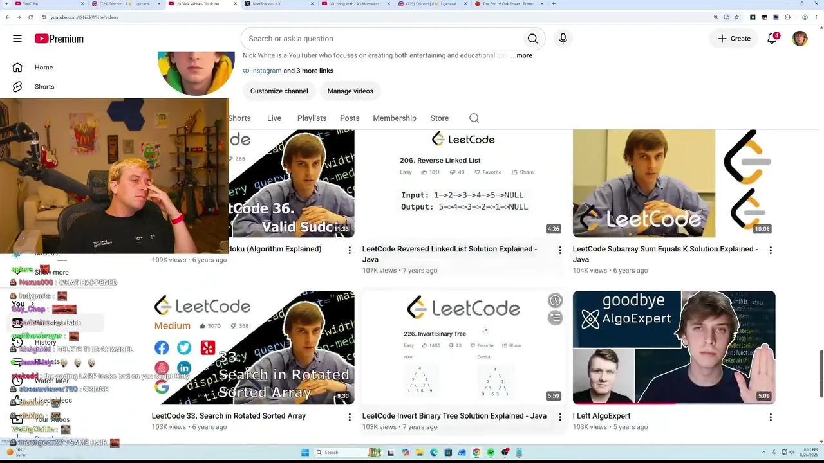824x463 pixels.
Task: Go back in browser
Action: click(x=7, y=17)
